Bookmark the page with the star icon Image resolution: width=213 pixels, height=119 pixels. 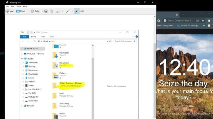pyautogui.click(x=203, y=20)
